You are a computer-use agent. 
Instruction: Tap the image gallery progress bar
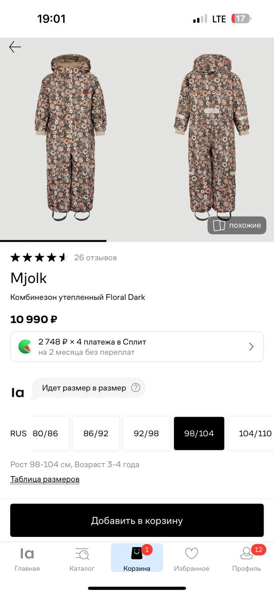53,241
